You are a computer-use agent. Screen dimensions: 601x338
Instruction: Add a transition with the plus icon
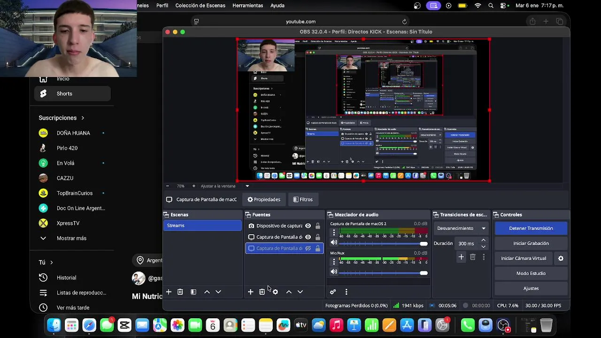point(461,257)
